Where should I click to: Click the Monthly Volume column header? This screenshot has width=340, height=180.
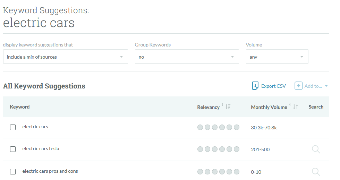pyautogui.click(x=269, y=107)
